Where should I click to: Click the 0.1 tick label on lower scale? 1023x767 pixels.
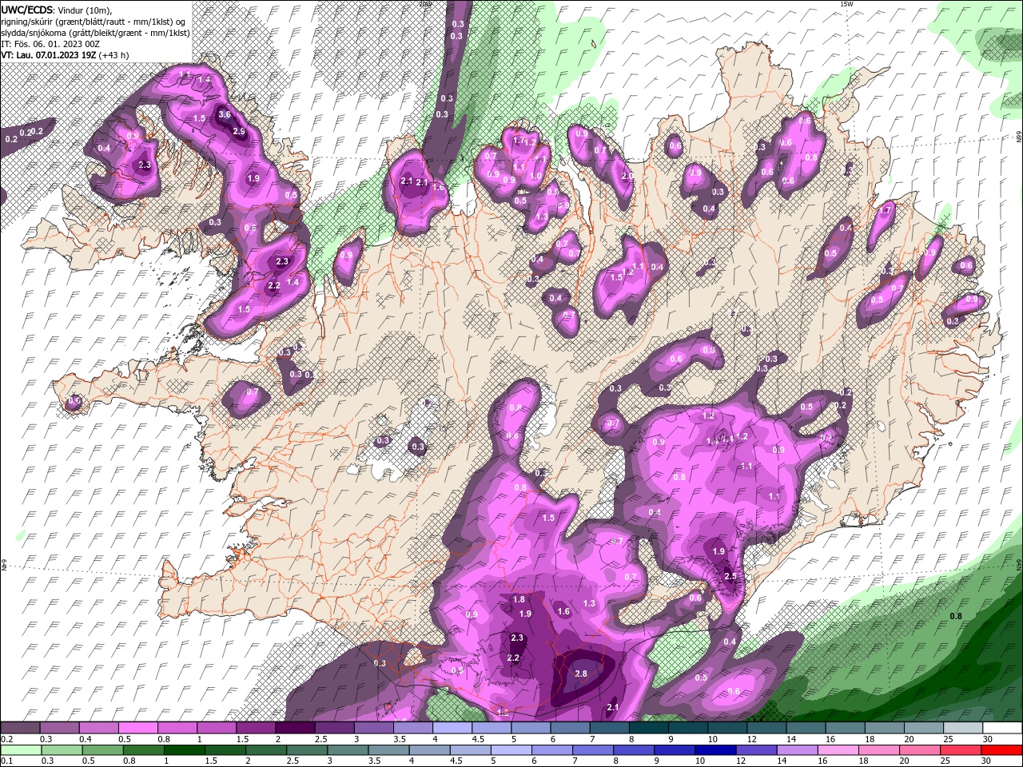click(x=7, y=761)
